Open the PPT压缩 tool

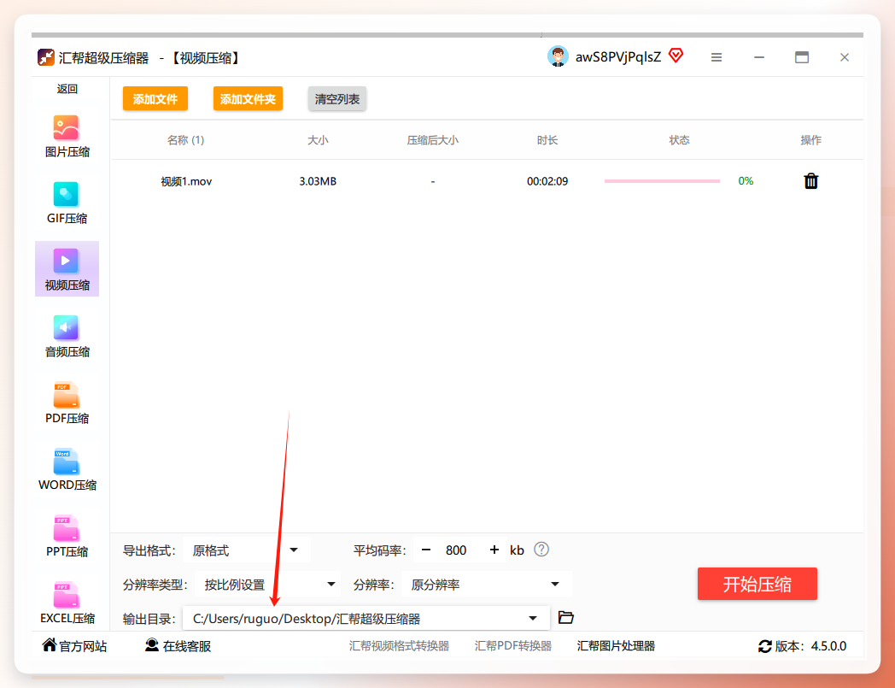click(x=67, y=536)
